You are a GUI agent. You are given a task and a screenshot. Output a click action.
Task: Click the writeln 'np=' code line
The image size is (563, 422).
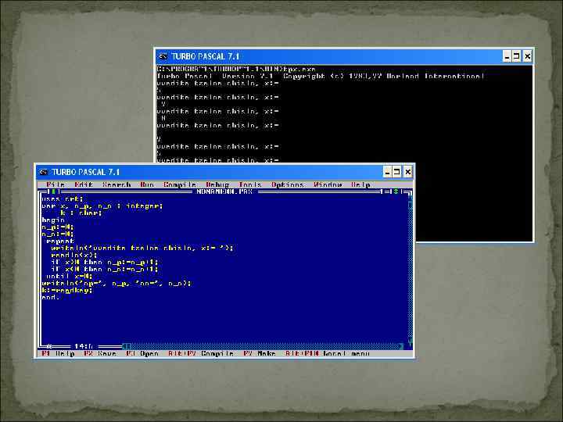click(116, 283)
